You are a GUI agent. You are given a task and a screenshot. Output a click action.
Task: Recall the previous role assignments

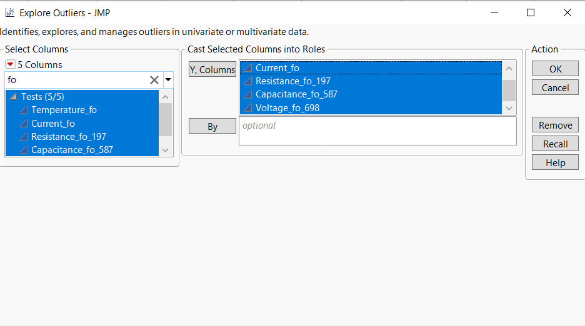(555, 144)
